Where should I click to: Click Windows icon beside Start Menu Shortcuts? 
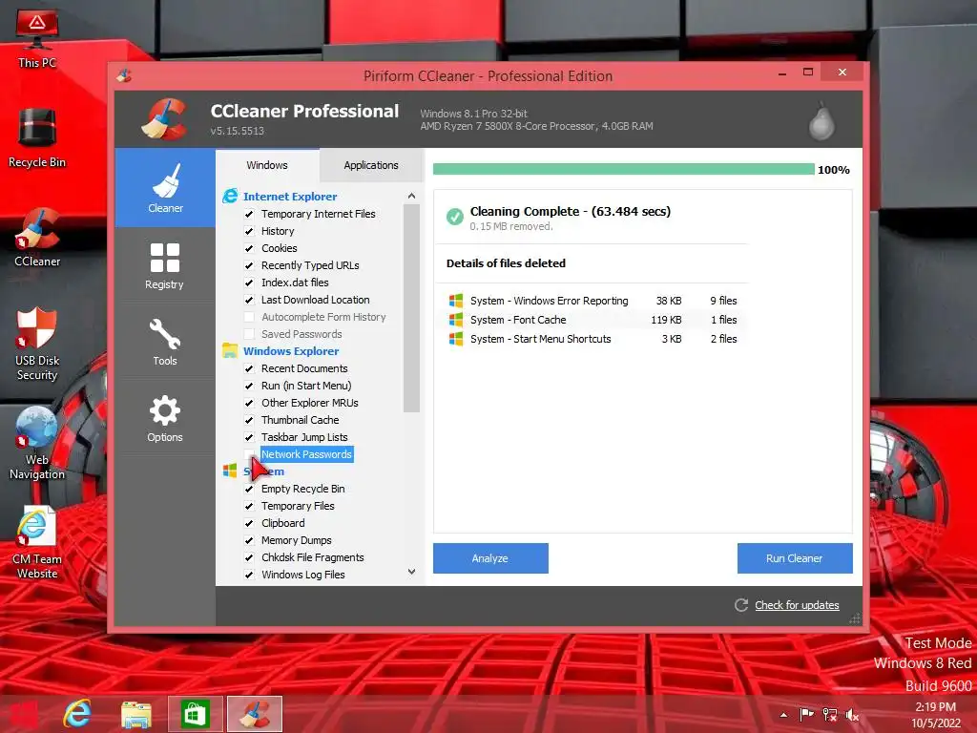[456, 339]
